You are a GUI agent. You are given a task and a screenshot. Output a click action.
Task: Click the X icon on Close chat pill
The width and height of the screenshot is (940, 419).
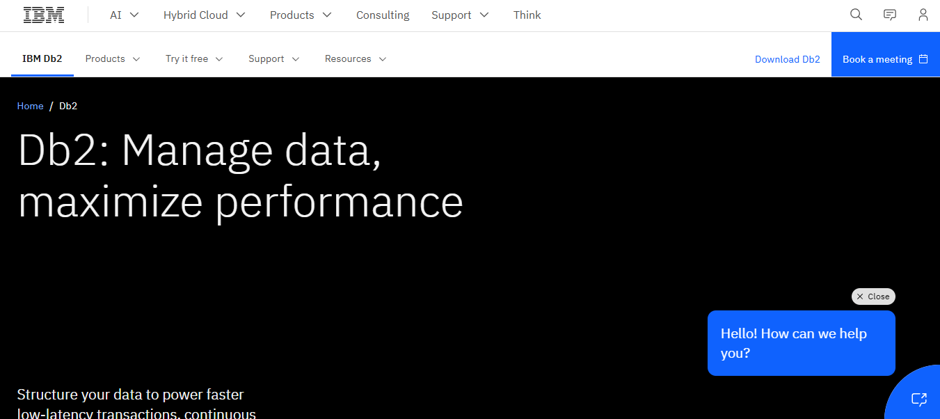tap(860, 297)
